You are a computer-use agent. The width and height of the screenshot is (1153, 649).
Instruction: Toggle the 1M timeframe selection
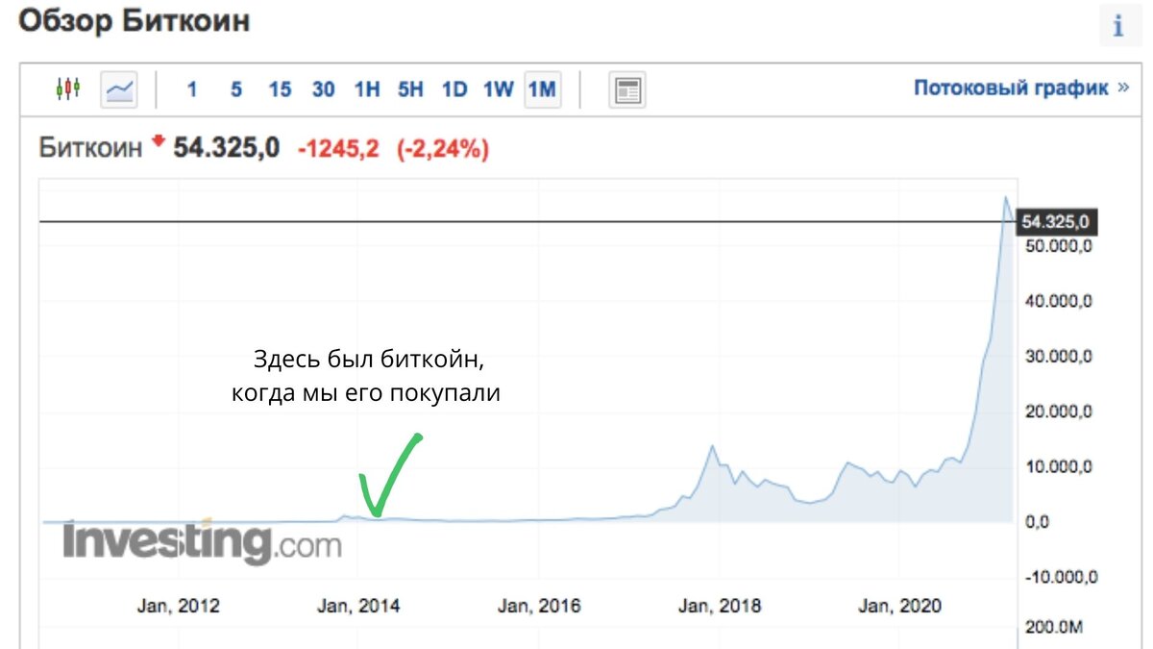542,88
